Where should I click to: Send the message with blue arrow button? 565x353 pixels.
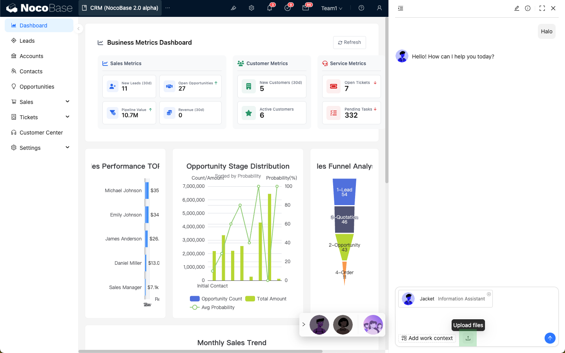click(550, 338)
